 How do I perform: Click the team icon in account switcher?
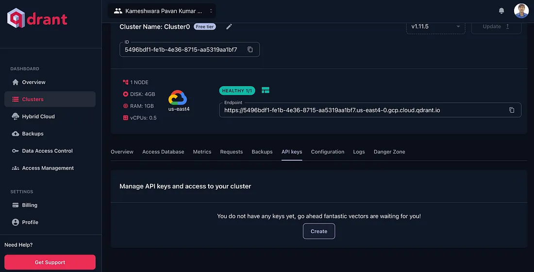pyautogui.click(x=118, y=11)
